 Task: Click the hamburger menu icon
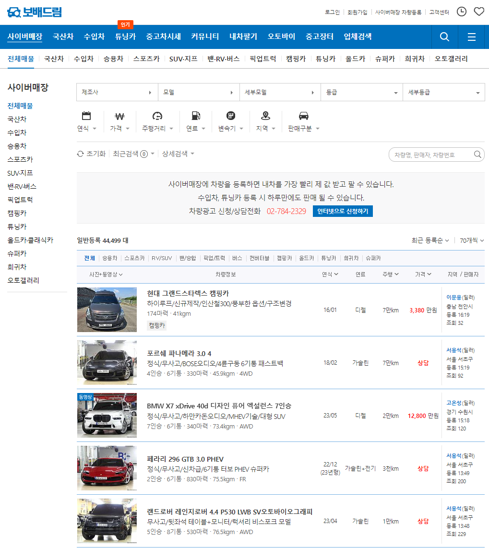click(x=471, y=36)
